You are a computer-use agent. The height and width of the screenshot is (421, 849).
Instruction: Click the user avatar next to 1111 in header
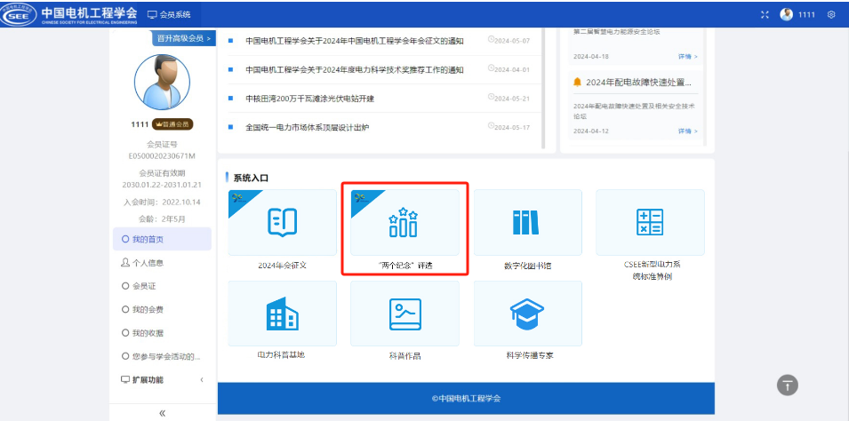click(x=786, y=14)
